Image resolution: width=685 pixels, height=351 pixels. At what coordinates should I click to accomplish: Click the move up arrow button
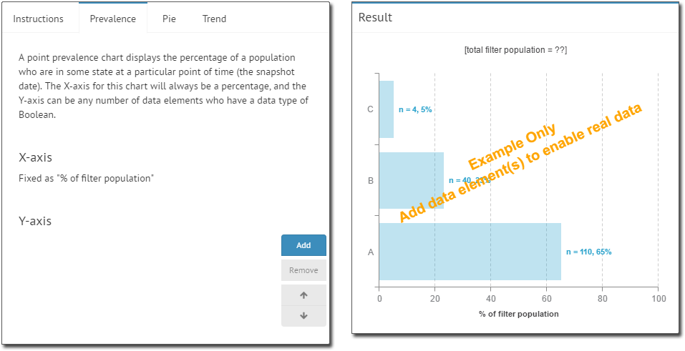click(x=303, y=295)
